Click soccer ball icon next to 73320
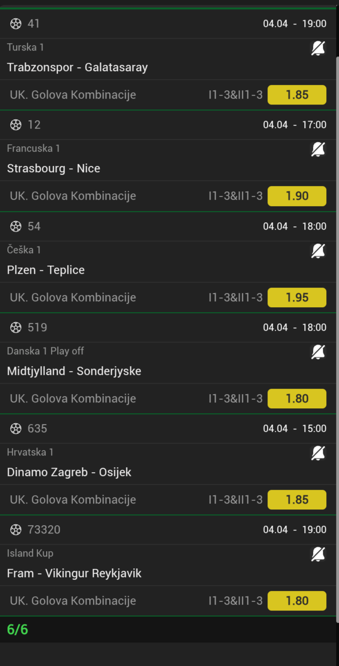 click(x=16, y=530)
